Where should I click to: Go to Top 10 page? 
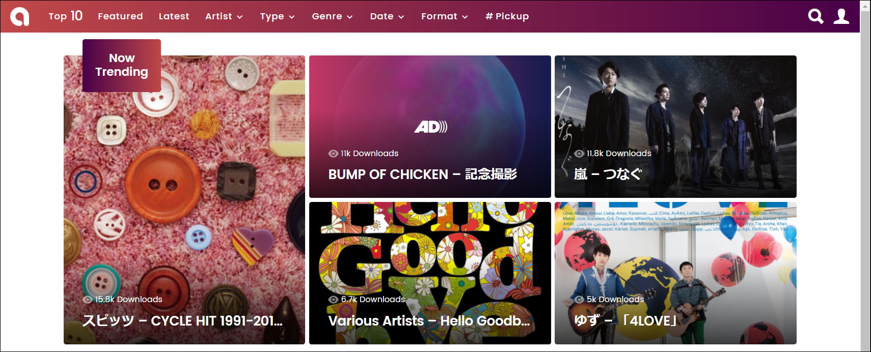pos(65,16)
